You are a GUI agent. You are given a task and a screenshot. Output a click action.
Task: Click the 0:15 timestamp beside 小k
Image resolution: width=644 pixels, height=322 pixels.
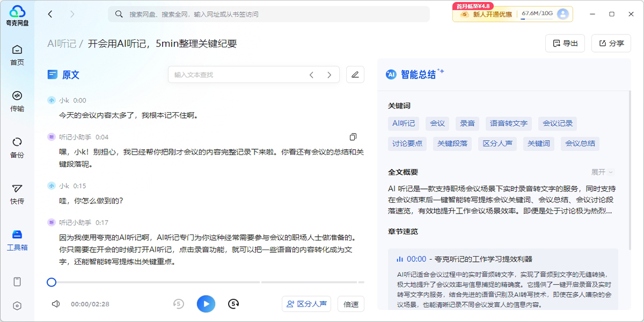click(79, 186)
